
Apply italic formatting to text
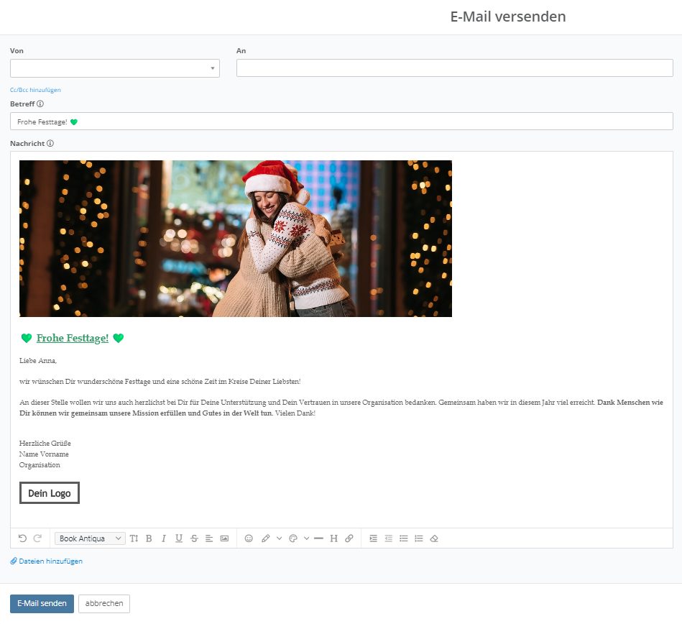(163, 538)
